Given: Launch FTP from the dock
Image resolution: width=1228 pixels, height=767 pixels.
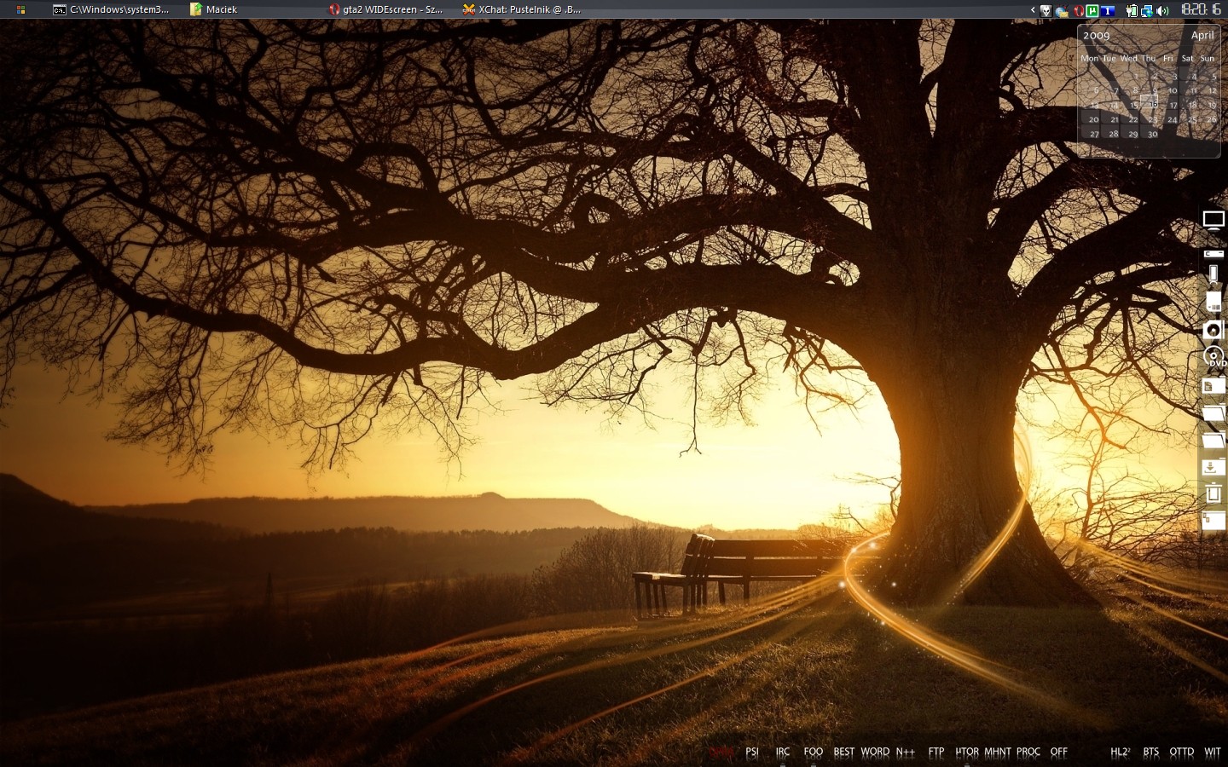Looking at the screenshot, I should click(936, 752).
